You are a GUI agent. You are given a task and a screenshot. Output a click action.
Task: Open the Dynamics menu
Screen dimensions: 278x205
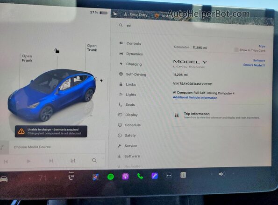[131, 54]
